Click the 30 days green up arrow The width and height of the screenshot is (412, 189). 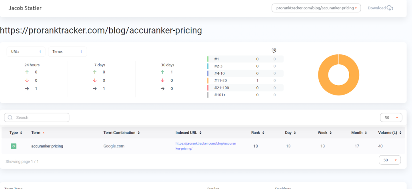[x=162, y=72]
